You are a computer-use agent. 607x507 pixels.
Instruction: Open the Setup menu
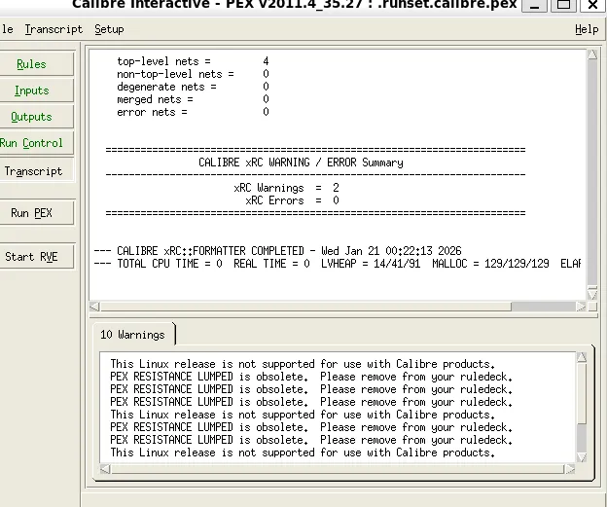point(109,29)
